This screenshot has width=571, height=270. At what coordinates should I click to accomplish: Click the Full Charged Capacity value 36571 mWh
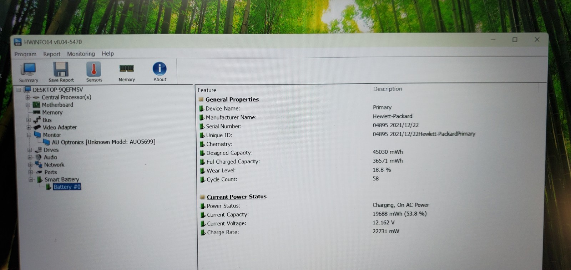pyautogui.click(x=388, y=161)
